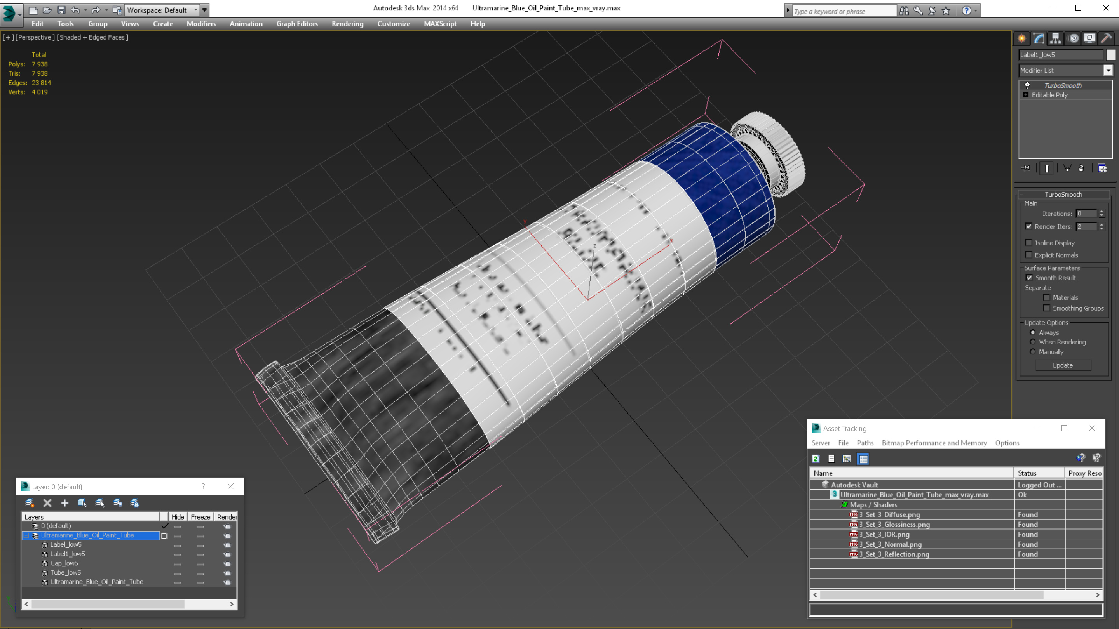Switch Asset Tracking to tree view
The width and height of the screenshot is (1119, 629).
pos(847,459)
